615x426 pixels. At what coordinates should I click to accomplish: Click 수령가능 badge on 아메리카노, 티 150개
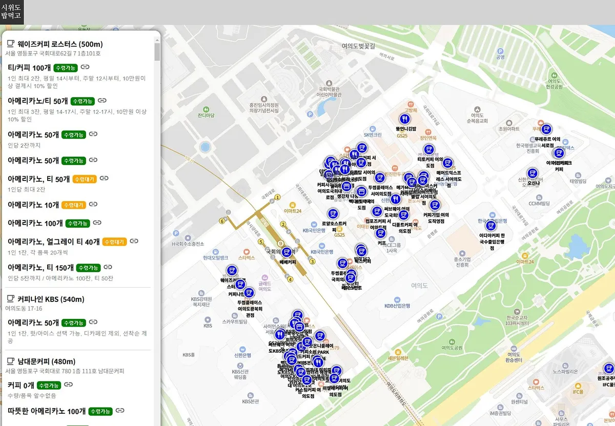point(88,268)
